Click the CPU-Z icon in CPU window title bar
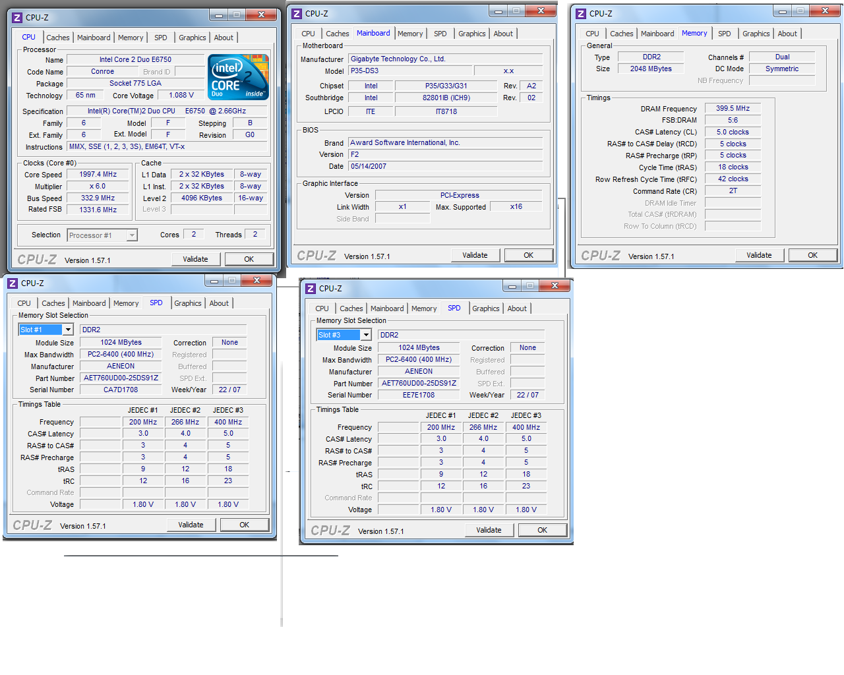The width and height of the screenshot is (844, 675). (17, 18)
